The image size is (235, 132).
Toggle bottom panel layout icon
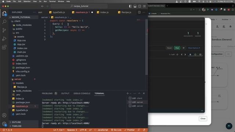135,6
